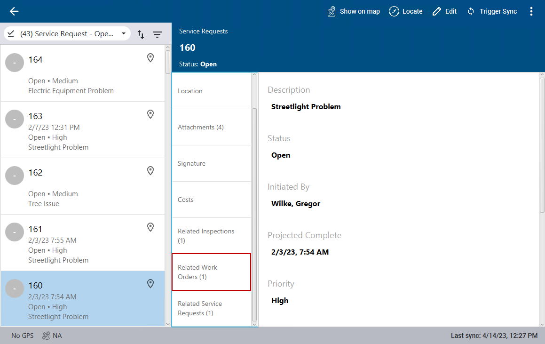This screenshot has width=545, height=344.
Task: Click map pin on request 161
Action: 150,227
